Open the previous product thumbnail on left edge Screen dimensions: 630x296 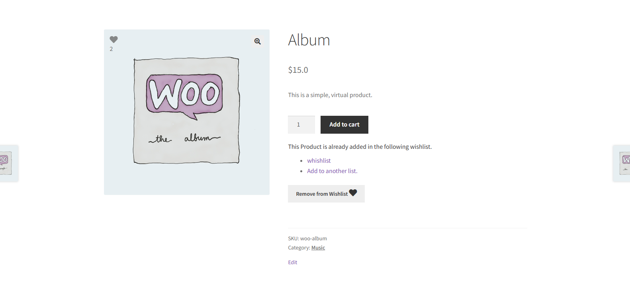pos(6,163)
